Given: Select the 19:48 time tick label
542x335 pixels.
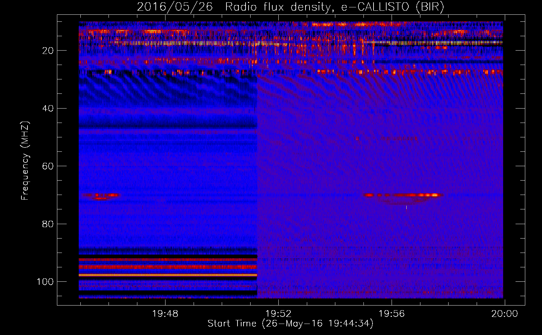Looking at the screenshot, I should [x=165, y=314].
